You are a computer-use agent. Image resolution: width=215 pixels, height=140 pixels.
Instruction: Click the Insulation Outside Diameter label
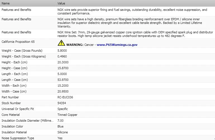pyautogui.click(x=28, y=121)
